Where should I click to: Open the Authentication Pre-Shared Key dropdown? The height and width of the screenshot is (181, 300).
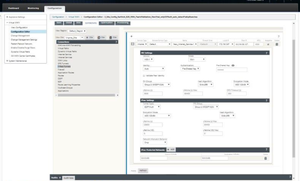(x=190, y=69)
